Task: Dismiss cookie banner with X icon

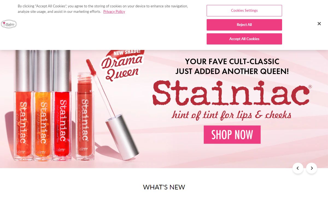Action: (319, 24)
